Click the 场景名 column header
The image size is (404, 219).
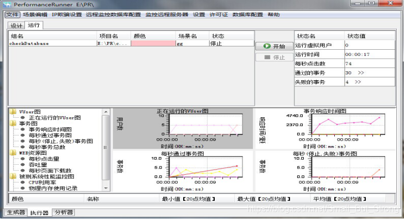[192, 36]
